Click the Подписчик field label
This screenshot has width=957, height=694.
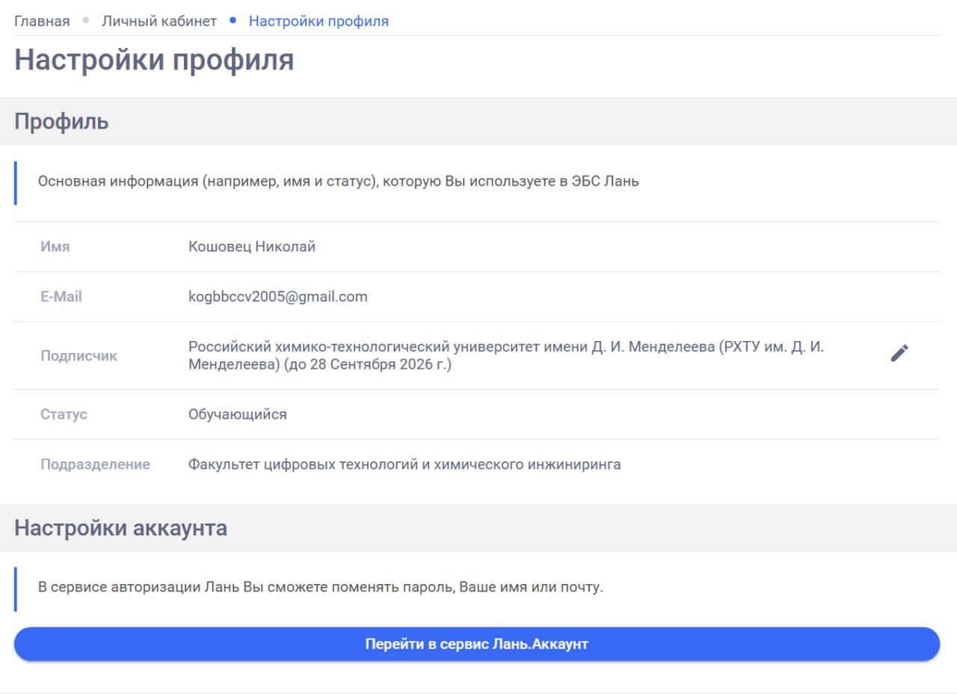point(79,356)
